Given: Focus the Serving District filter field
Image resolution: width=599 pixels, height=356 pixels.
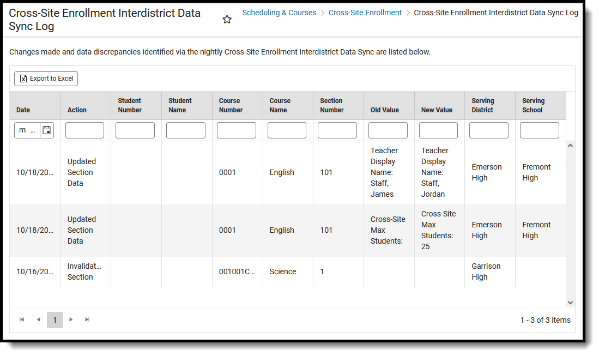Looking at the screenshot, I should click(488, 130).
